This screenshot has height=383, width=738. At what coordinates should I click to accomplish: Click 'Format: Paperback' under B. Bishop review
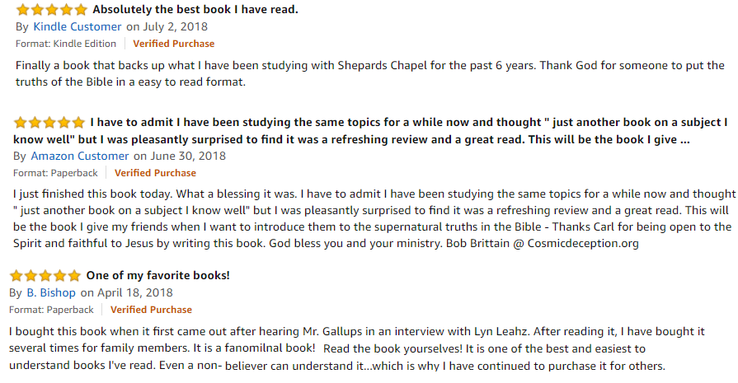tap(51, 310)
